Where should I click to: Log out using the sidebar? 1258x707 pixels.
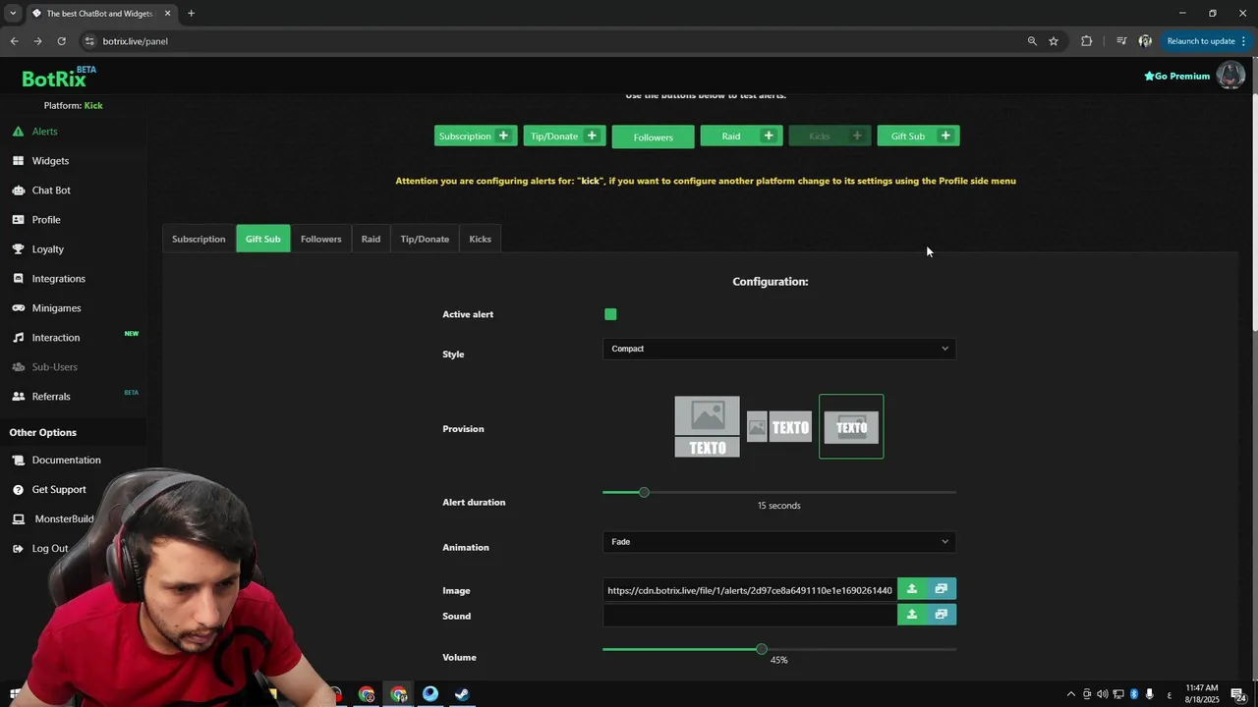(49, 549)
